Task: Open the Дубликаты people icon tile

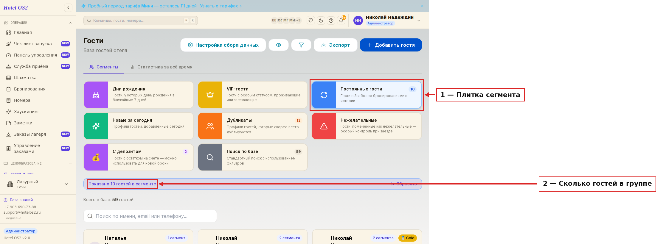Action: (253, 126)
